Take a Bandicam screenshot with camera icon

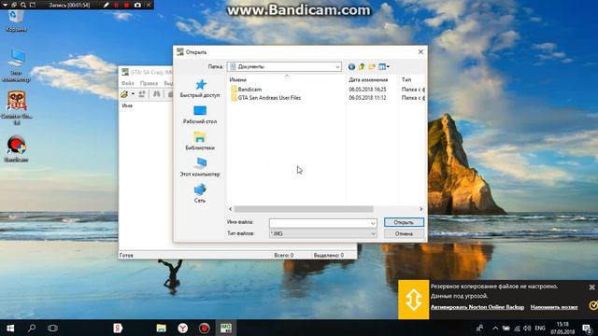137,5
